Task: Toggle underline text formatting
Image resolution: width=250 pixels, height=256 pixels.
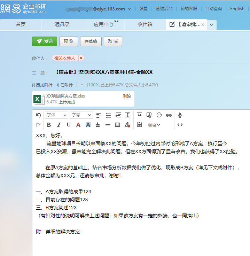Action: click(69, 125)
